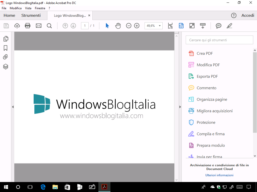257x192 pixels.
Task: Open the ? help menu
Action: [49, 8]
